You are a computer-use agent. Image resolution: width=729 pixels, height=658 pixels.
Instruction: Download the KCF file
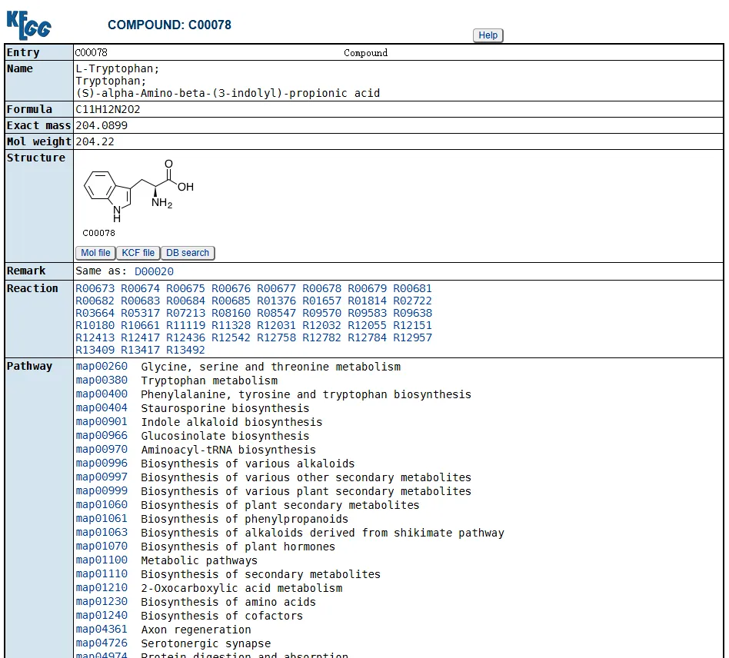pos(138,253)
